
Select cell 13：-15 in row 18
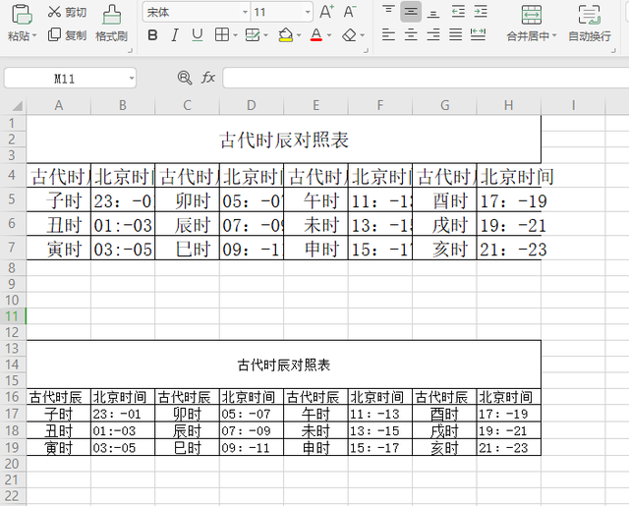coord(380,430)
